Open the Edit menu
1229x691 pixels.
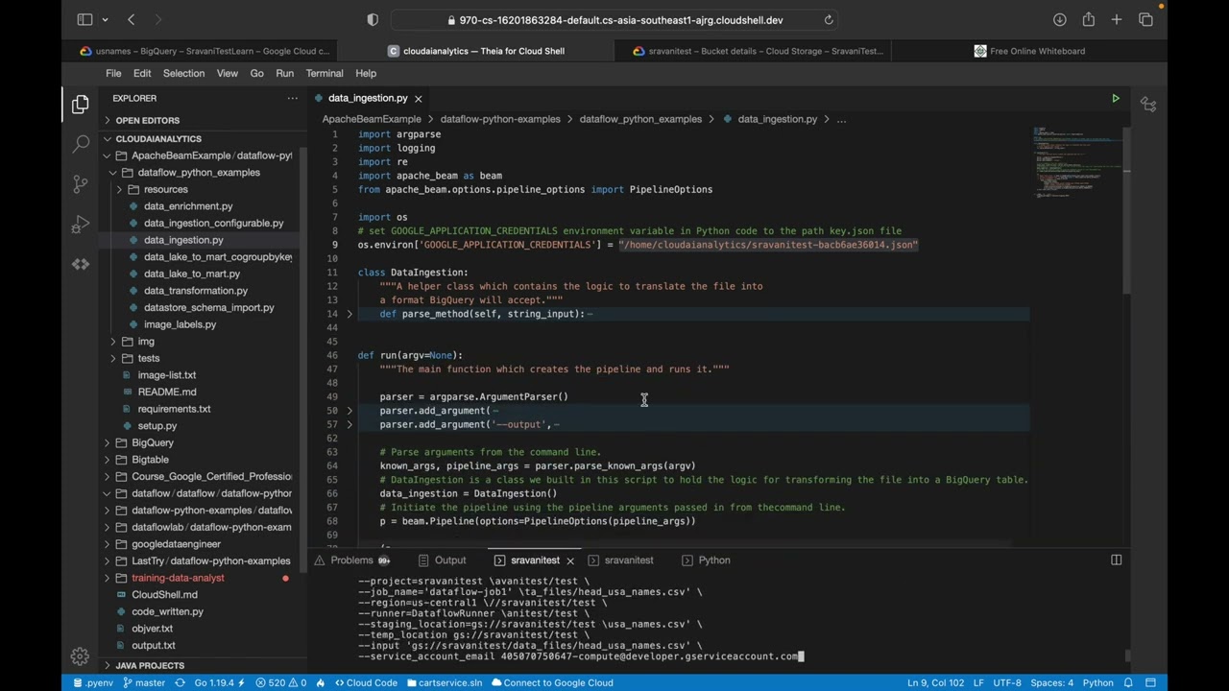pos(142,73)
